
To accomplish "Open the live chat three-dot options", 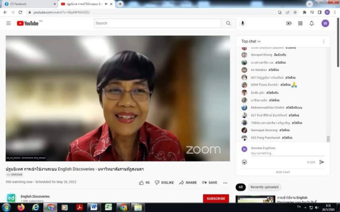I will click(x=323, y=42).
